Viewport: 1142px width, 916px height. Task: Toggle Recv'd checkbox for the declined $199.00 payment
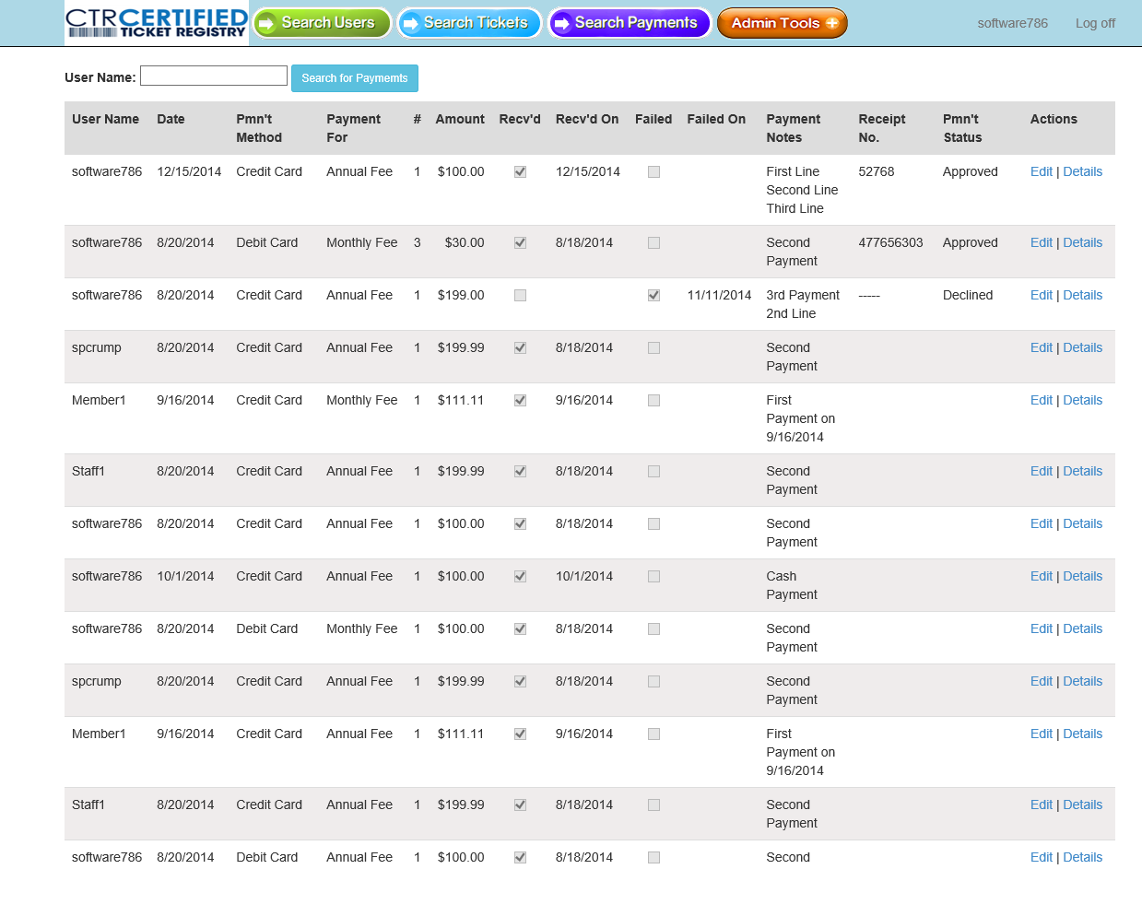[x=520, y=296]
